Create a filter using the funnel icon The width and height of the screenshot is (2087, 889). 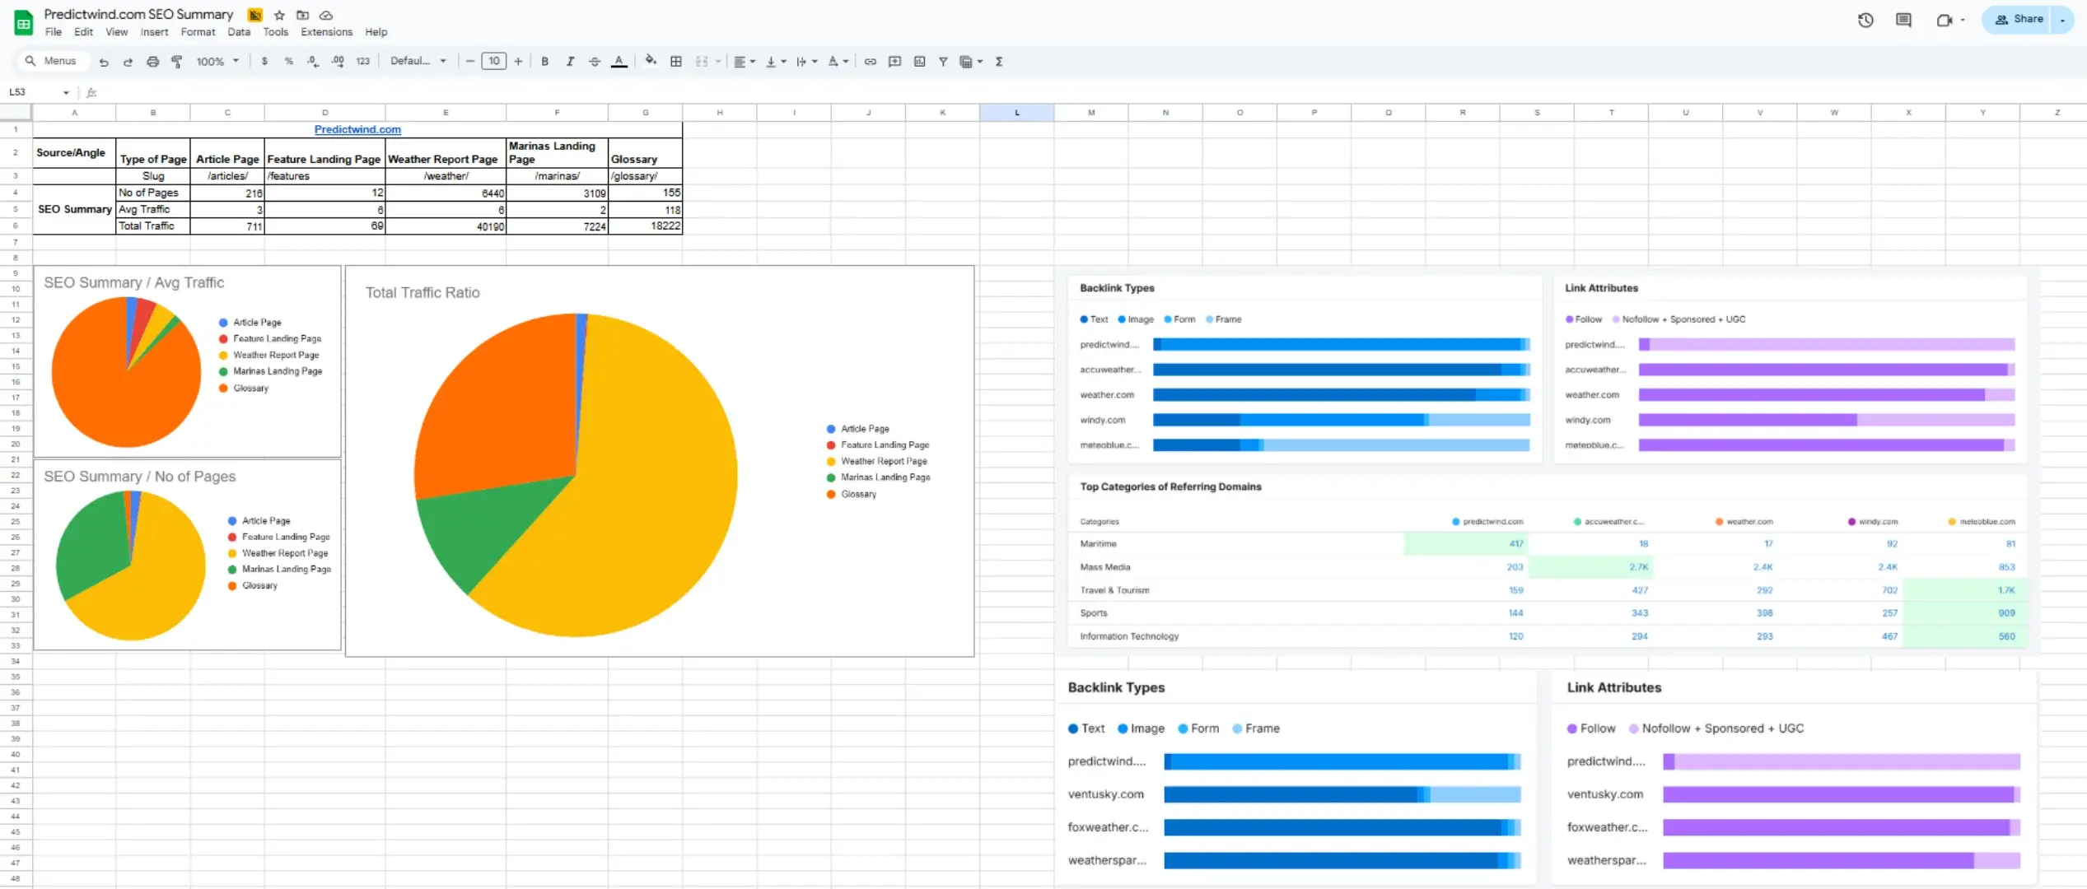pyautogui.click(x=943, y=61)
